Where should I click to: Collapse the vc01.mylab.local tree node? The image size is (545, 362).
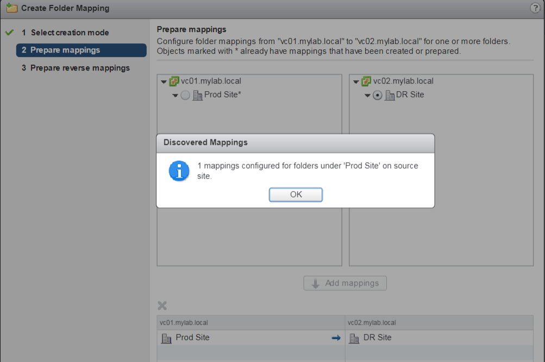164,82
